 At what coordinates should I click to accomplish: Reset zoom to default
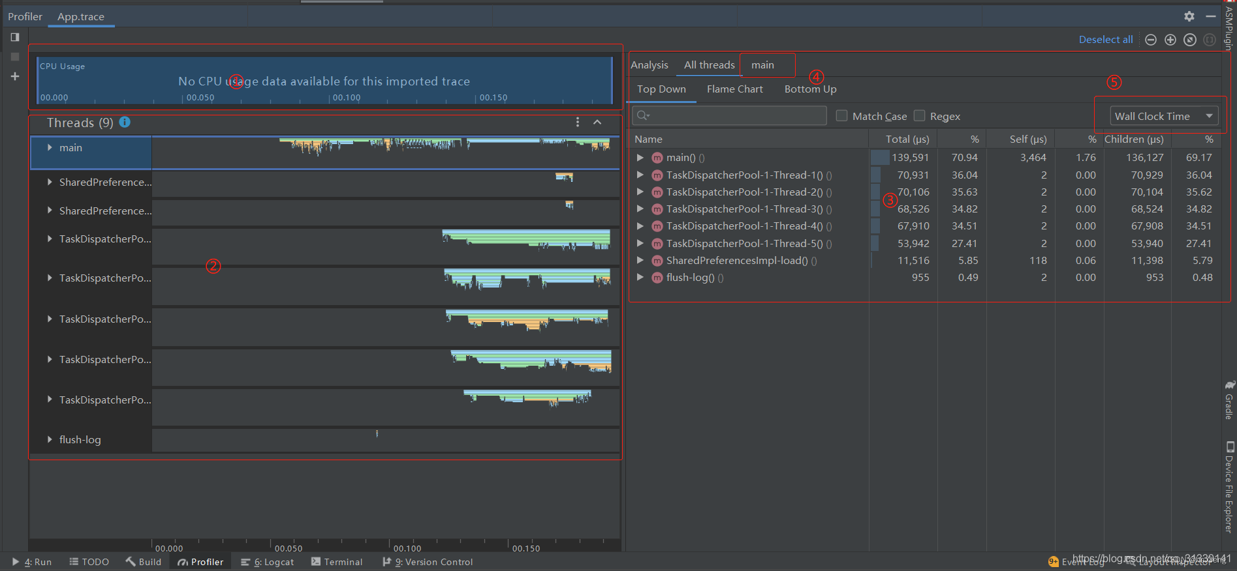[x=1190, y=40]
